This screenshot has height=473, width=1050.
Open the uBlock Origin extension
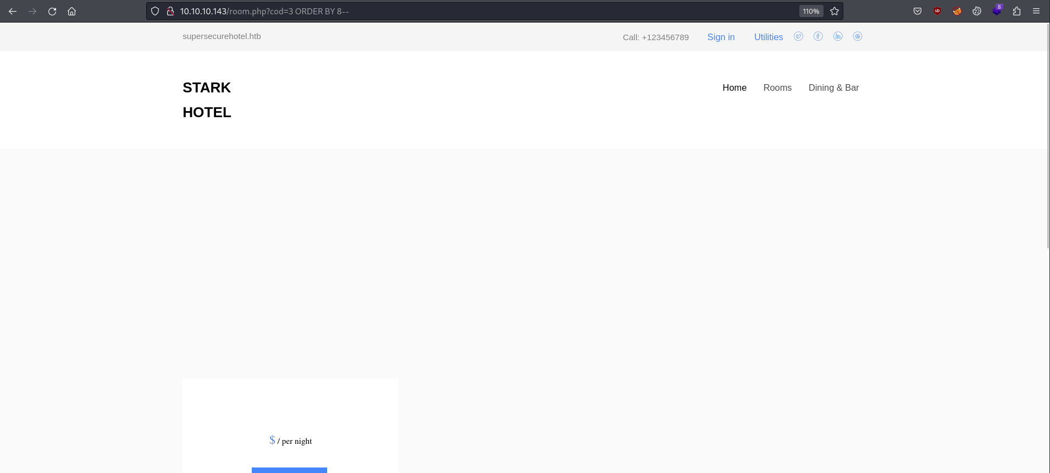[937, 11]
